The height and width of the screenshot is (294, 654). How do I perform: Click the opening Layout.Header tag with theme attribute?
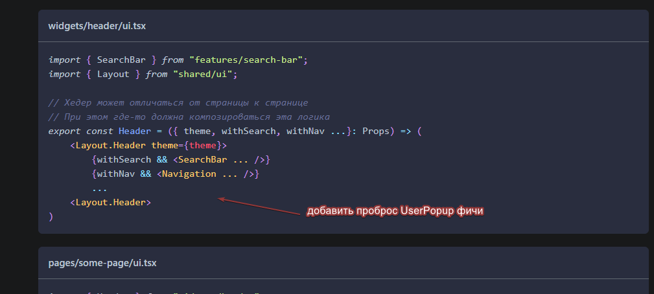click(148, 145)
